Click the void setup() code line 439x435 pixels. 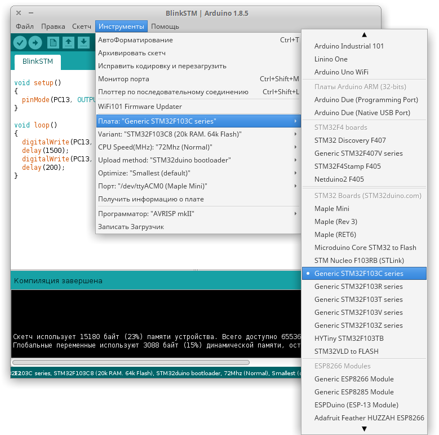38,83
